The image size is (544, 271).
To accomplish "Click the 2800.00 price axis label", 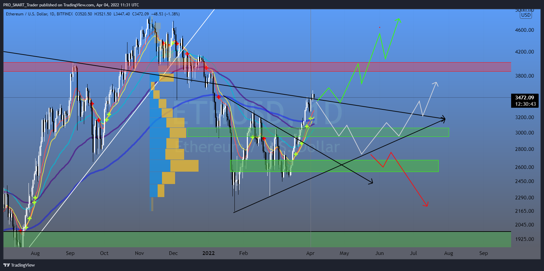I will pos(525,149).
